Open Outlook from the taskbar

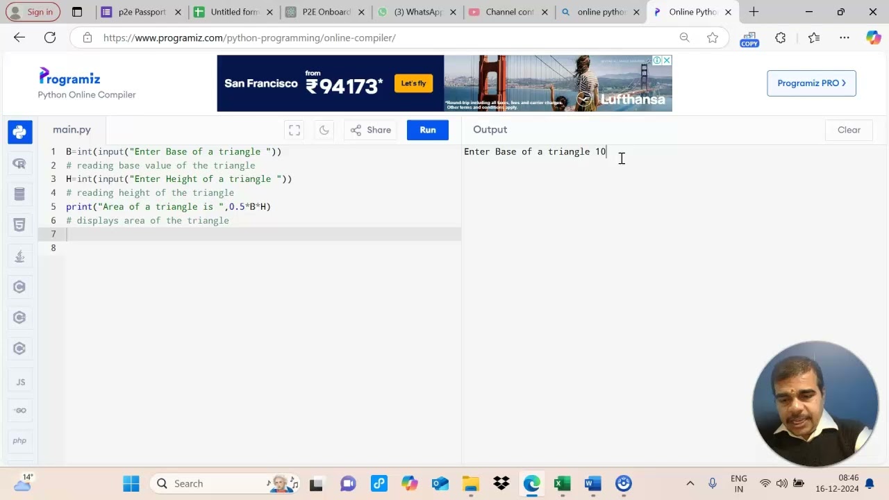440,483
